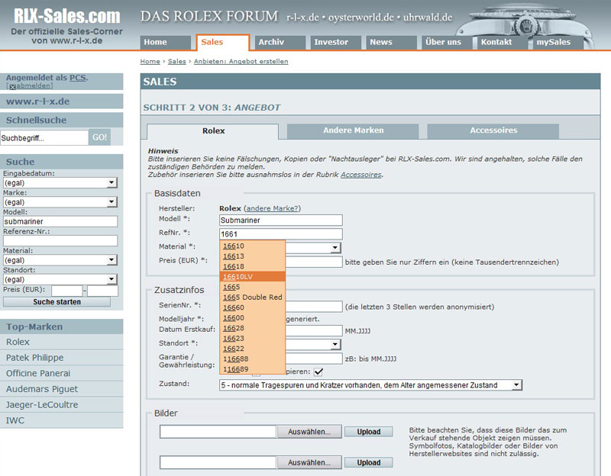Switch to the Accessoires tab
611x476 pixels.
point(493,130)
